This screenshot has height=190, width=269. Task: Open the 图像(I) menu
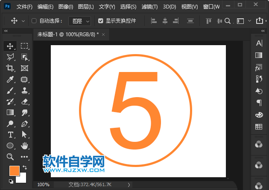click(x=66, y=7)
